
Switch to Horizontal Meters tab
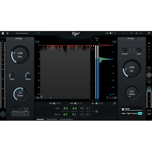pyautogui.click(x=66, y=119)
